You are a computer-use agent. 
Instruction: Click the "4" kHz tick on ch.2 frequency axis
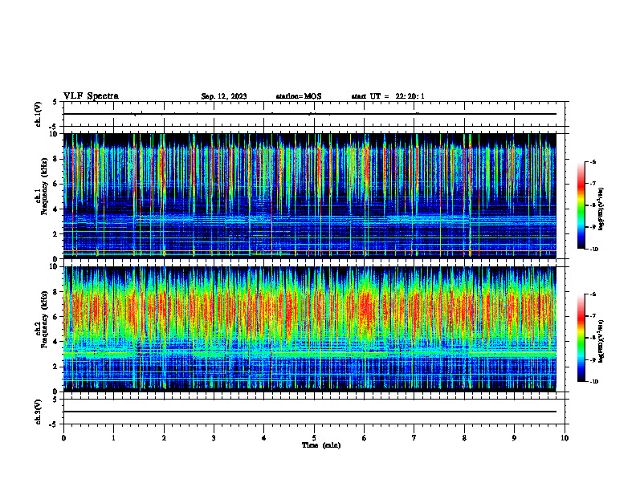[x=55, y=342]
